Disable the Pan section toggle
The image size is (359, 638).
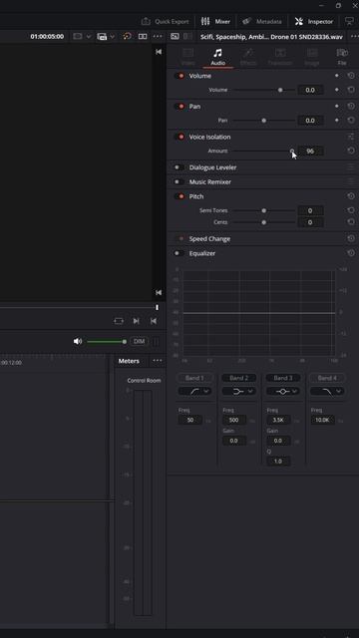(179, 107)
